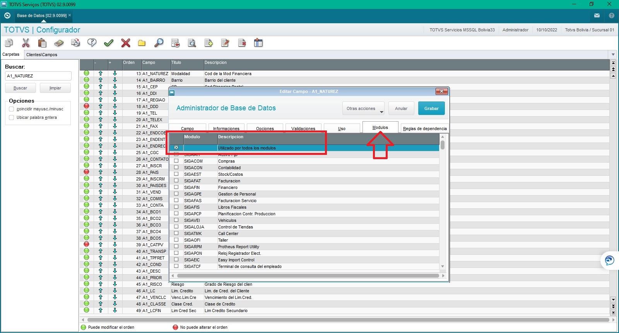Toggle 'Ubicar palabra entera' checkbox
The width and height of the screenshot is (619, 333).
tap(12, 118)
